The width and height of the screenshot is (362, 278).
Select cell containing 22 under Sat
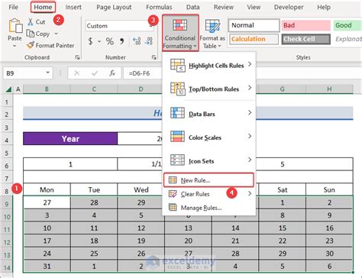point(282,241)
